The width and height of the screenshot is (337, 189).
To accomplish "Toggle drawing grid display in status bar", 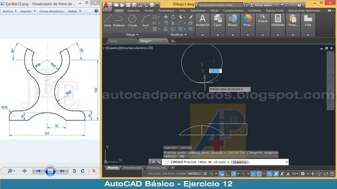I will point(205,174).
